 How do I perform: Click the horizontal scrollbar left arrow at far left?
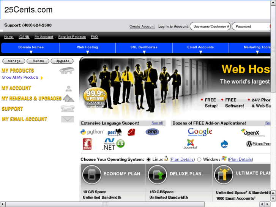point(2,204)
